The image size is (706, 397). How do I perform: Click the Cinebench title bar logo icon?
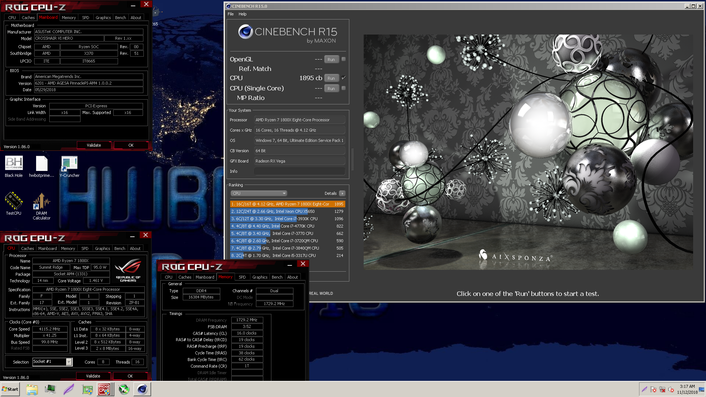click(x=228, y=6)
